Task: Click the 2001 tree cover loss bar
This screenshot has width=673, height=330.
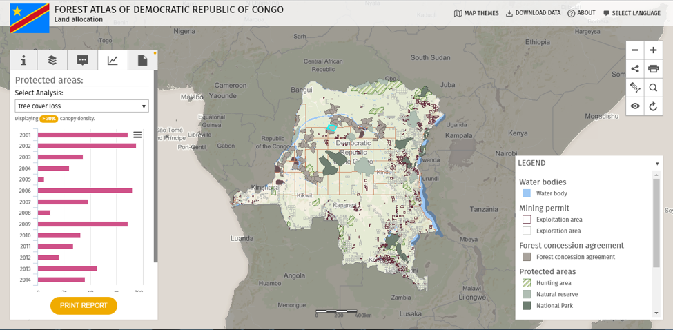Action: click(82, 135)
